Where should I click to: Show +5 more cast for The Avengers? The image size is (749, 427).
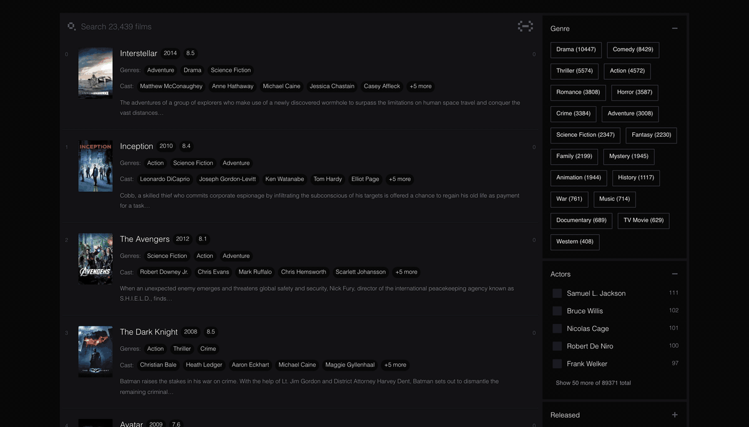[406, 272]
